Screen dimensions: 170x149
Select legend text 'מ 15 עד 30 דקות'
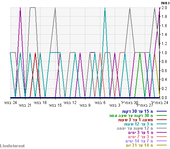click(x=138, y=112)
